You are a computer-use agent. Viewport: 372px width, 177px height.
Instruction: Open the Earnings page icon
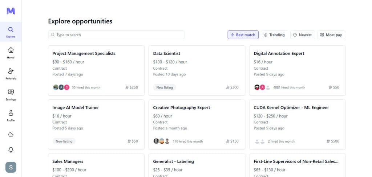(x=11, y=94)
